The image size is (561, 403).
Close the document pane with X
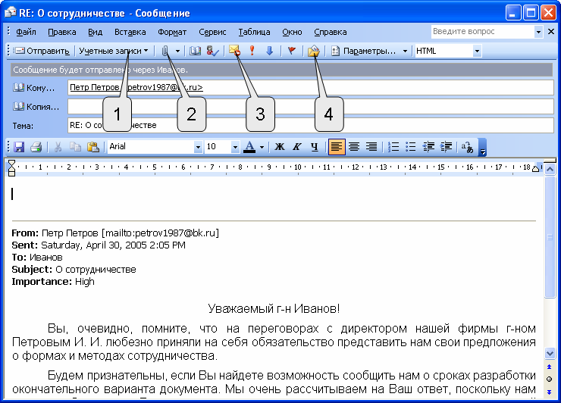point(551,32)
